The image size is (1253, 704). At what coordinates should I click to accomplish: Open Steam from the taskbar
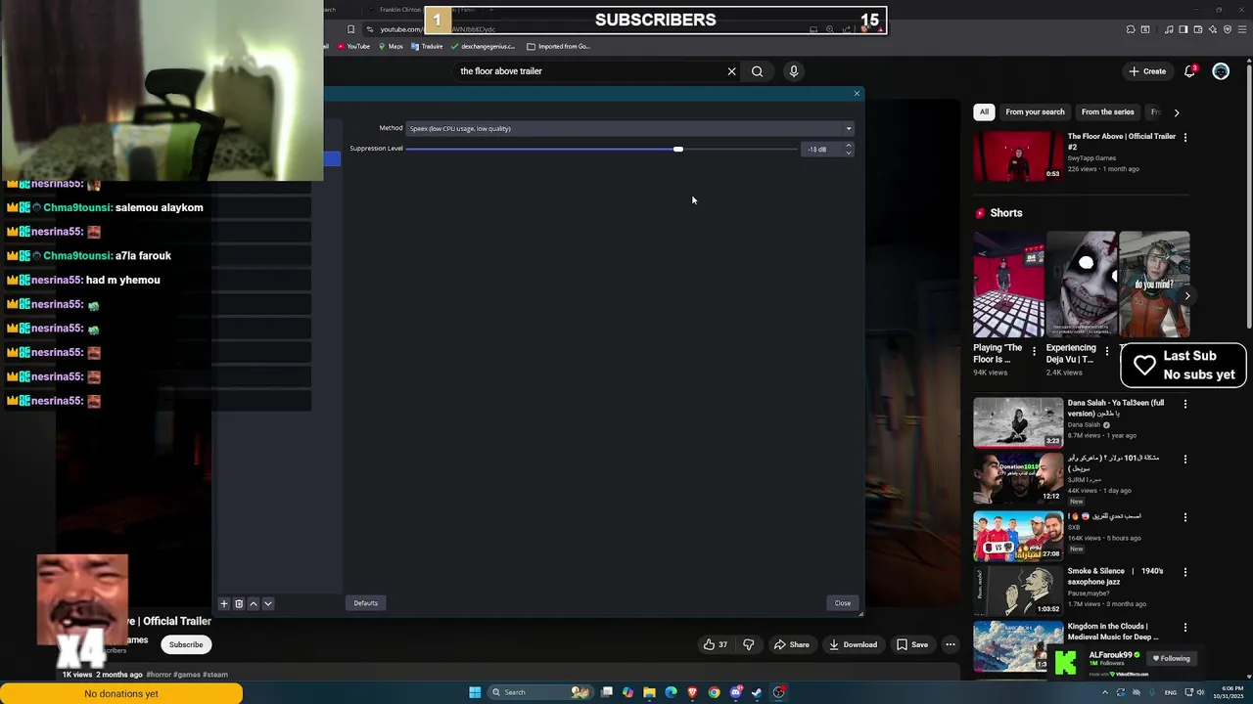click(x=757, y=692)
